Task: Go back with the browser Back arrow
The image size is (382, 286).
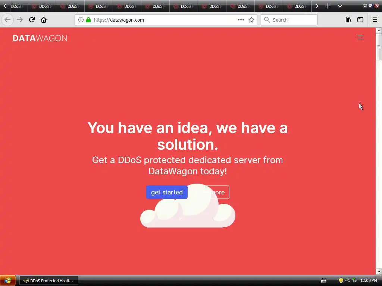Action: [x=7, y=20]
